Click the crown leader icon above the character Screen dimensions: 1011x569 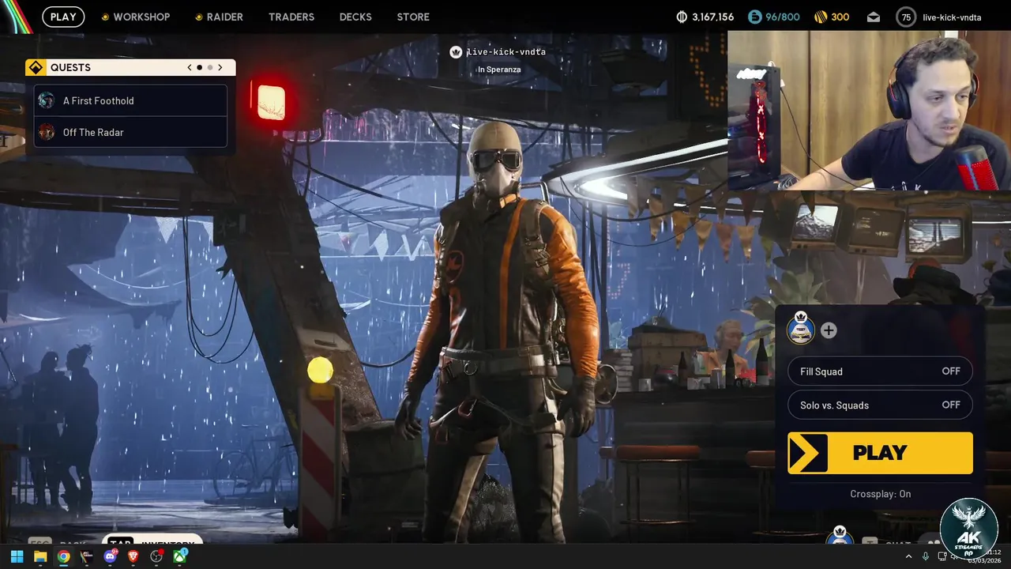(x=456, y=52)
